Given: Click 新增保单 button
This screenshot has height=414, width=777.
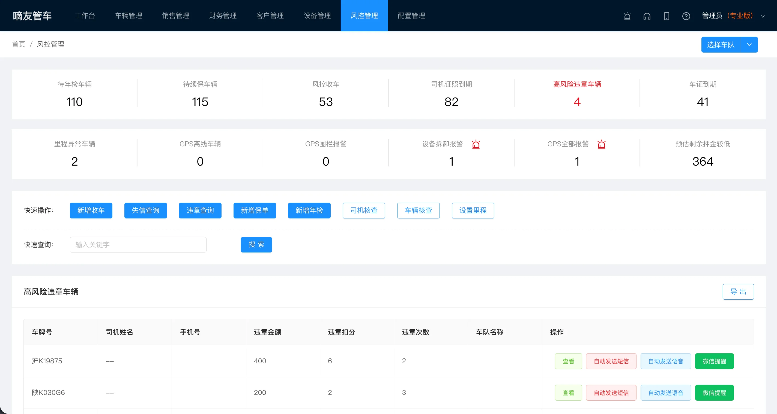Looking at the screenshot, I should point(255,211).
